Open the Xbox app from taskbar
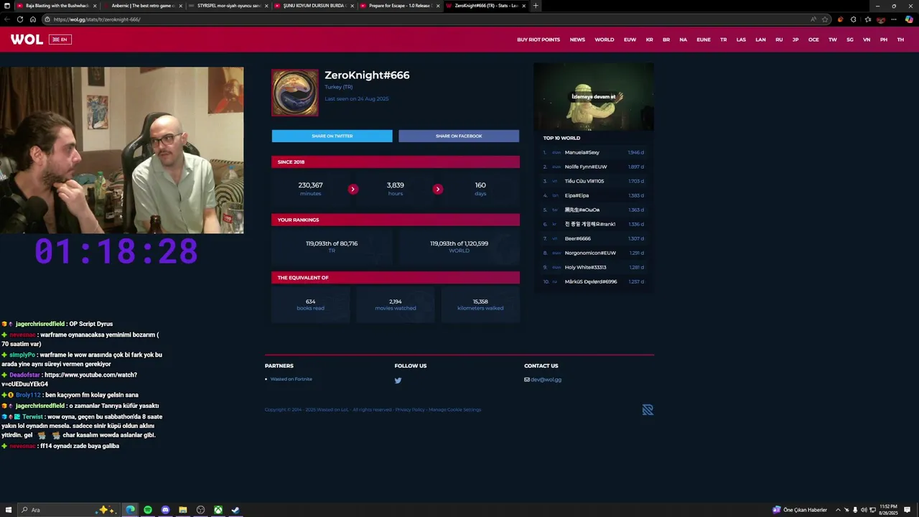Screen dimensions: 919x517 coord(218,510)
